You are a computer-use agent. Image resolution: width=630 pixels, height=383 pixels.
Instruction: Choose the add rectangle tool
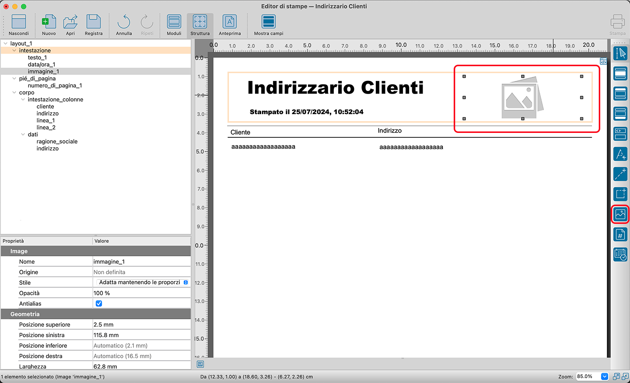(x=620, y=194)
